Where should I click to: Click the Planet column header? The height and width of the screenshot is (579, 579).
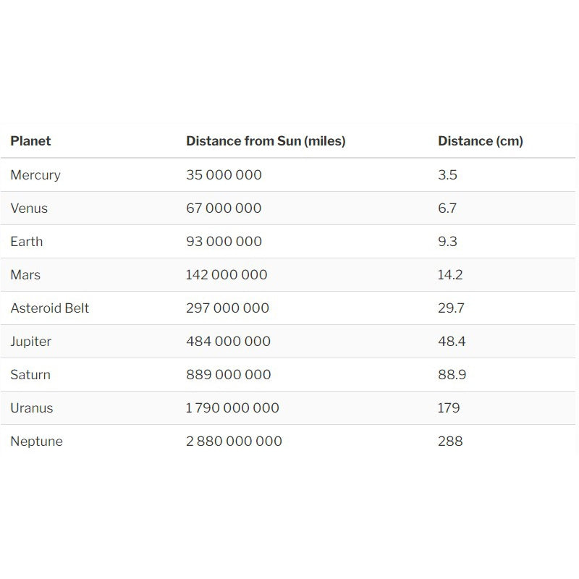[x=30, y=141]
